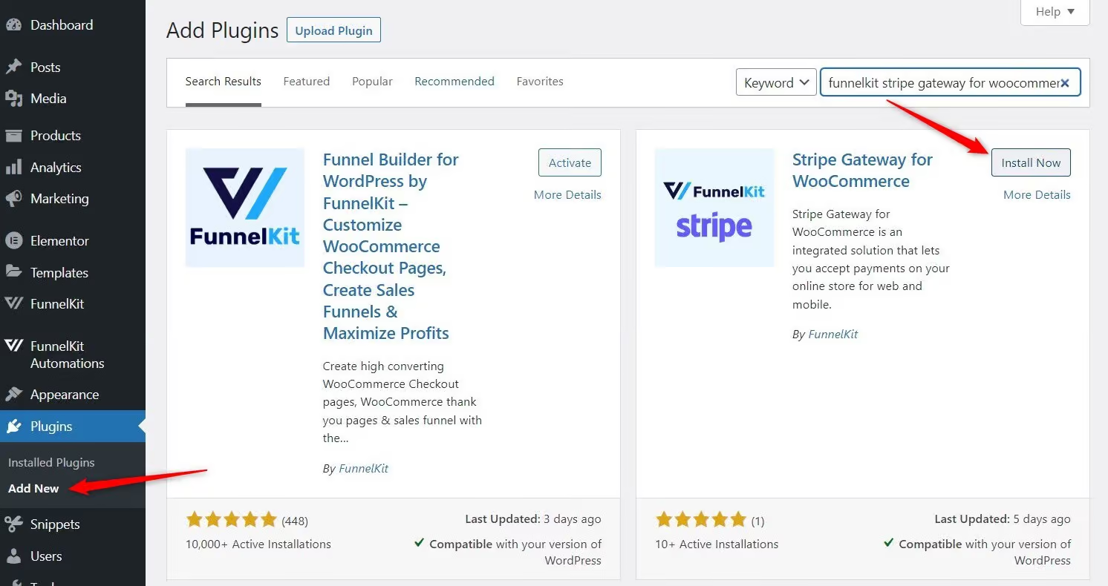
Task: Open the Keyword search type dropdown
Action: point(776,83)
